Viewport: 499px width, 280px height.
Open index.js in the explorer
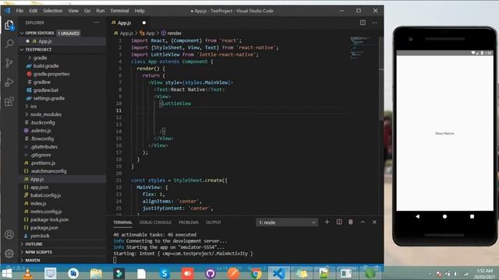tap(38, 203)
